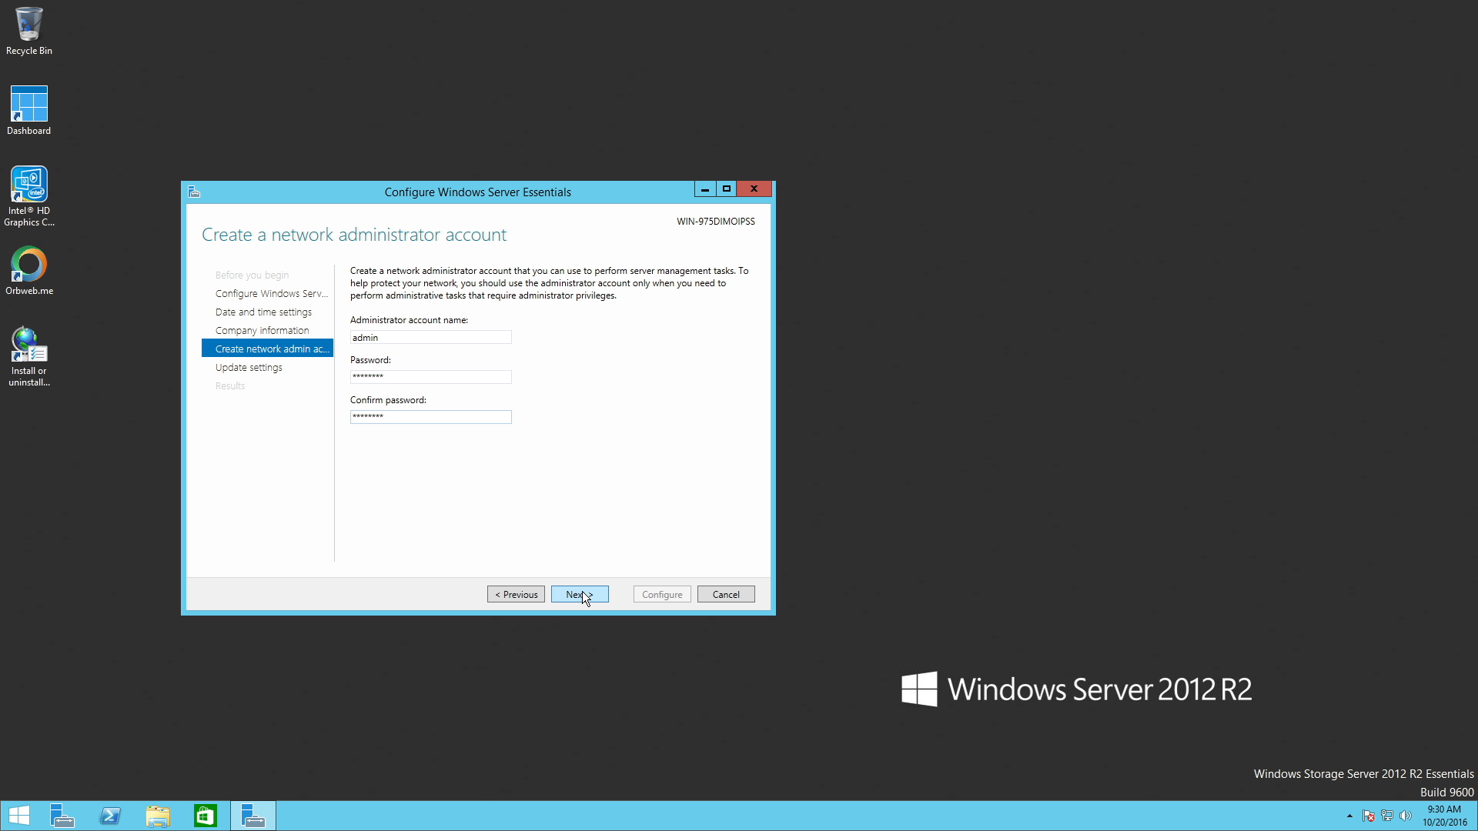Select Update settings step in sidebar

249,367
